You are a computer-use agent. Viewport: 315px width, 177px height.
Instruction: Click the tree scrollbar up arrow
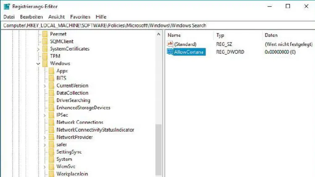click(158, 34)
